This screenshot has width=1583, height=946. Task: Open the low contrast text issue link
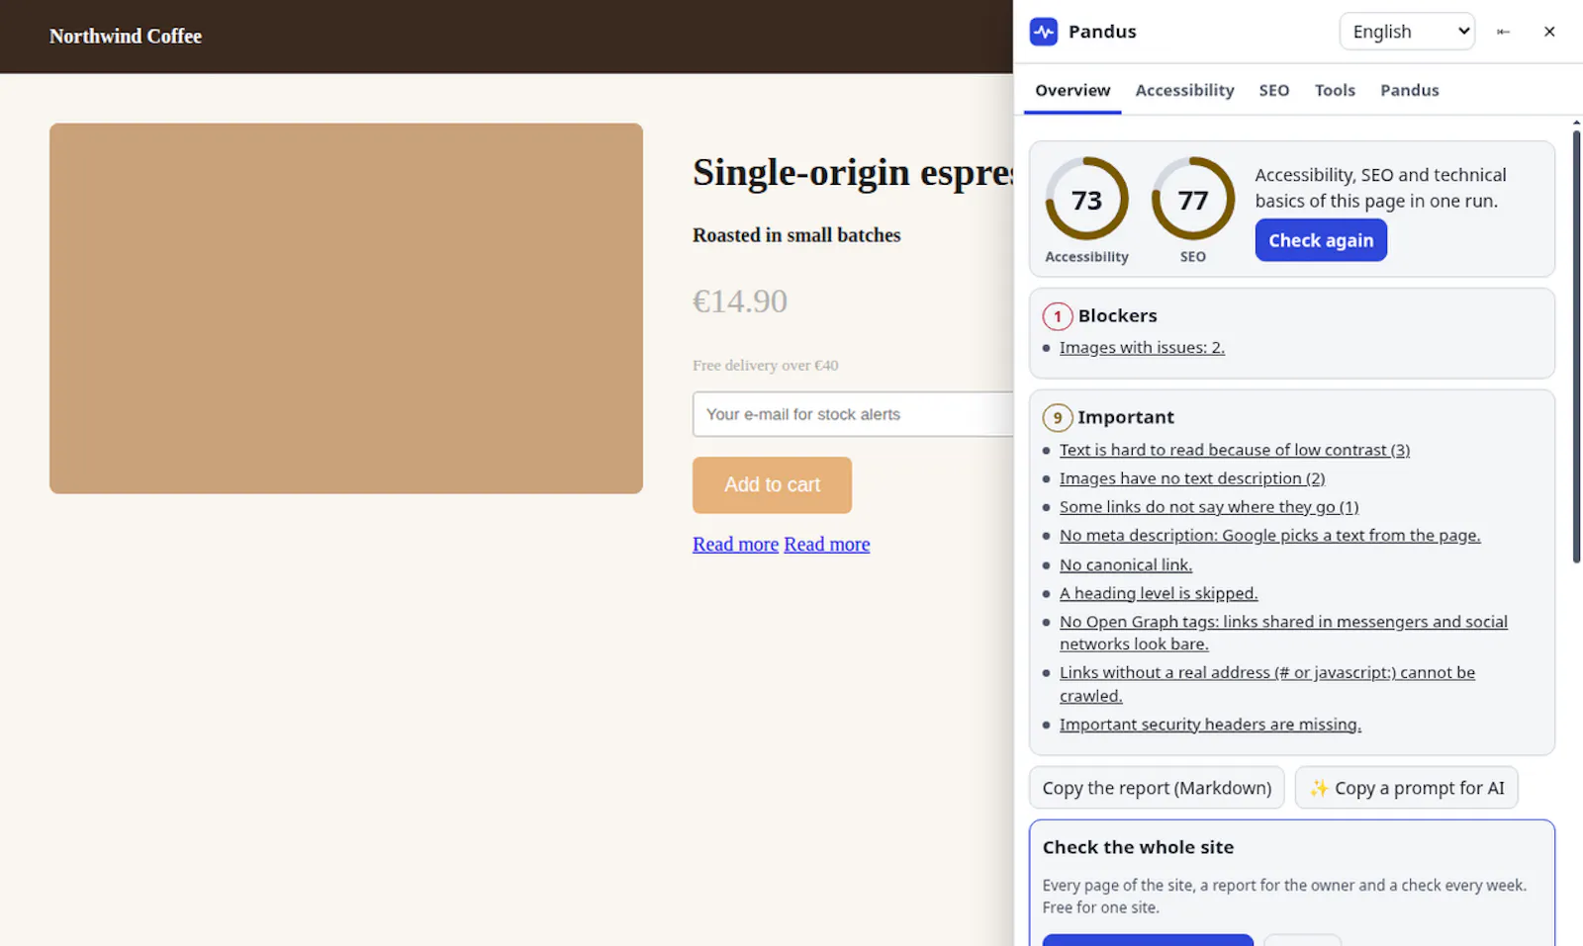1235,450
